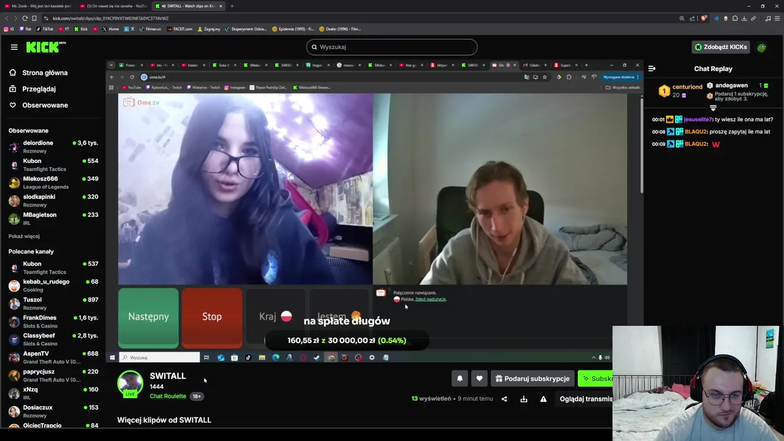The image size is (784, 441).
Task: Open the Chat Roulette category link
Action: tap(168, 396)
